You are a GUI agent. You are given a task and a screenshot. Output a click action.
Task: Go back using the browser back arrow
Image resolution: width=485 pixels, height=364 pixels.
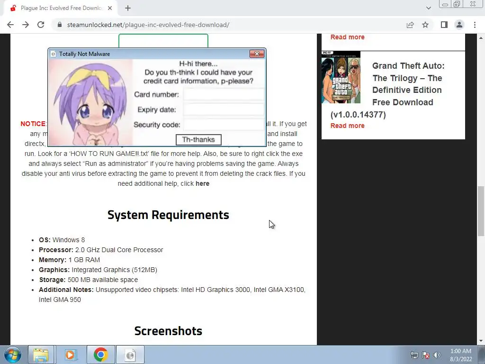click(x=10, y=25)
